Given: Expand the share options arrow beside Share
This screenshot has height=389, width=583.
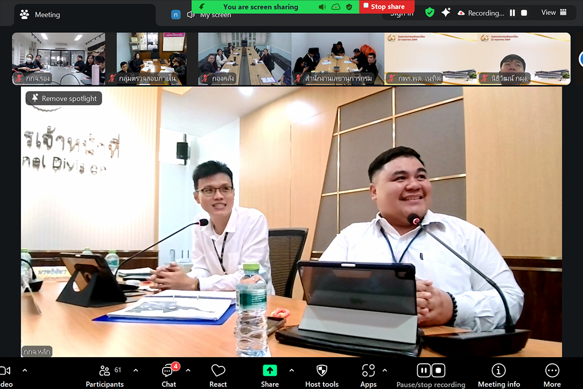Looking at the screenshot, I should (292, 370).
